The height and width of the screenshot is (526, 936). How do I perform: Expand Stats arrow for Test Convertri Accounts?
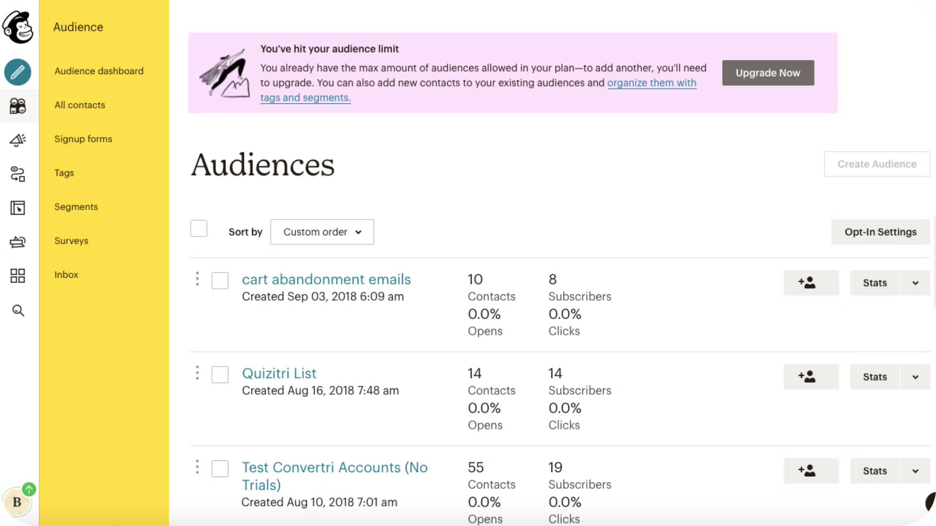915,470
